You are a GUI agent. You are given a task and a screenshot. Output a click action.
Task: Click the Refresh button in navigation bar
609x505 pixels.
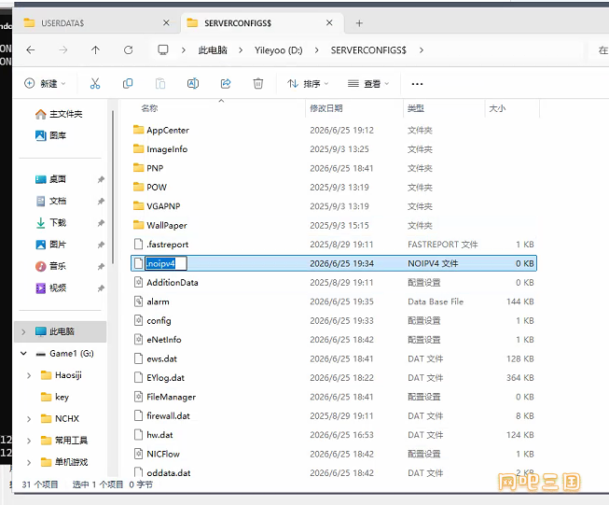click(128, 50)
